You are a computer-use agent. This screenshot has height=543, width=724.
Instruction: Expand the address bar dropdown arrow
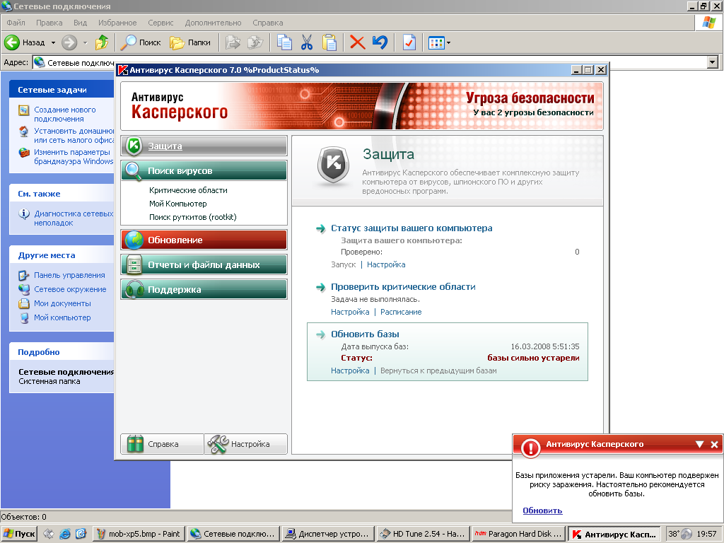click(x=713, y=62)
